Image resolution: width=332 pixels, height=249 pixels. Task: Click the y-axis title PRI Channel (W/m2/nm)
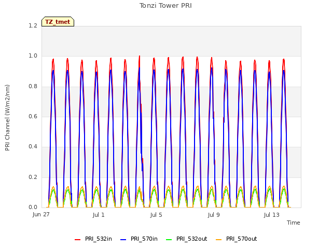point(7,118)
